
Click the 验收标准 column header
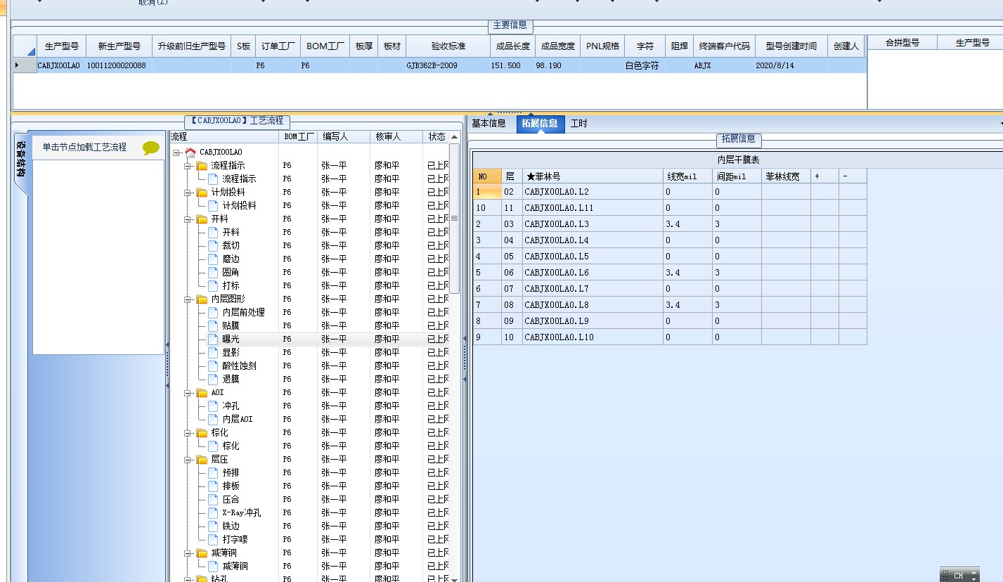(x=448, y=46)
